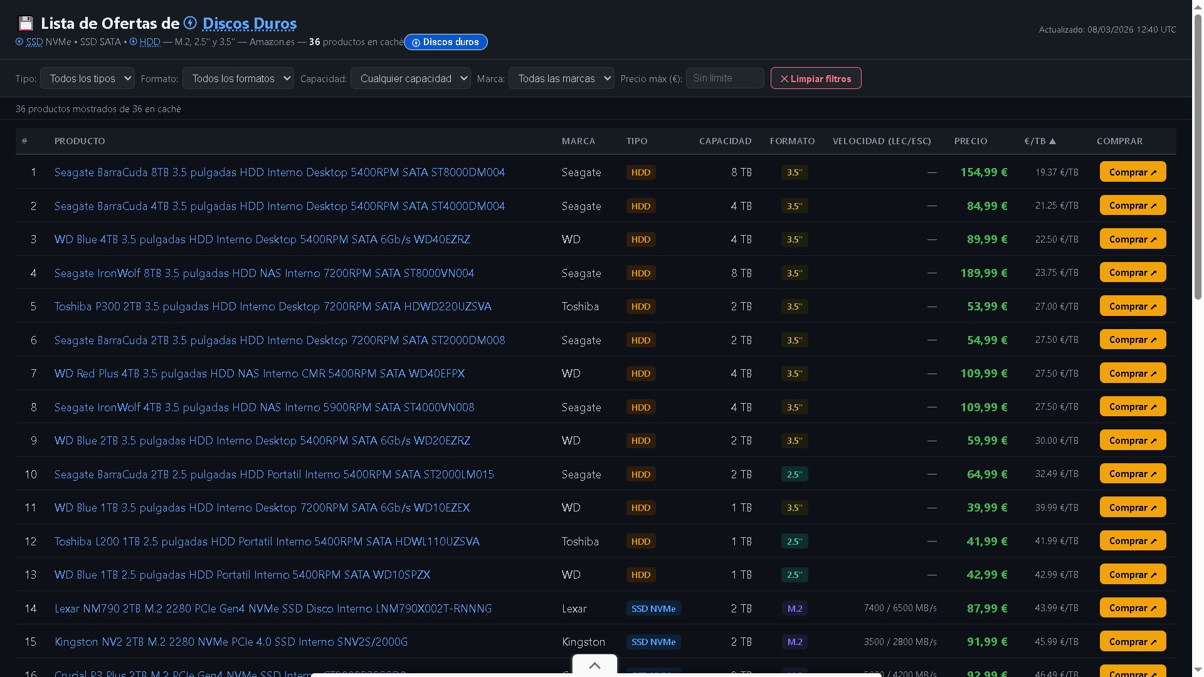The width and height of the screenshot is (1204, 677).
Task: Open the Tipo filter dropdown
Action: (87, 78)
